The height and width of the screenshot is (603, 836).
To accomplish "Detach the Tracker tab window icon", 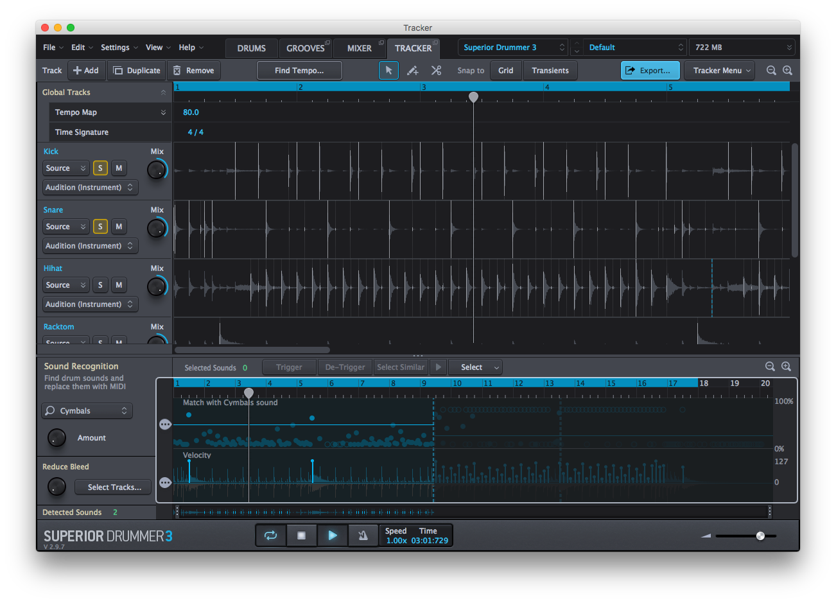I will 435,43.
